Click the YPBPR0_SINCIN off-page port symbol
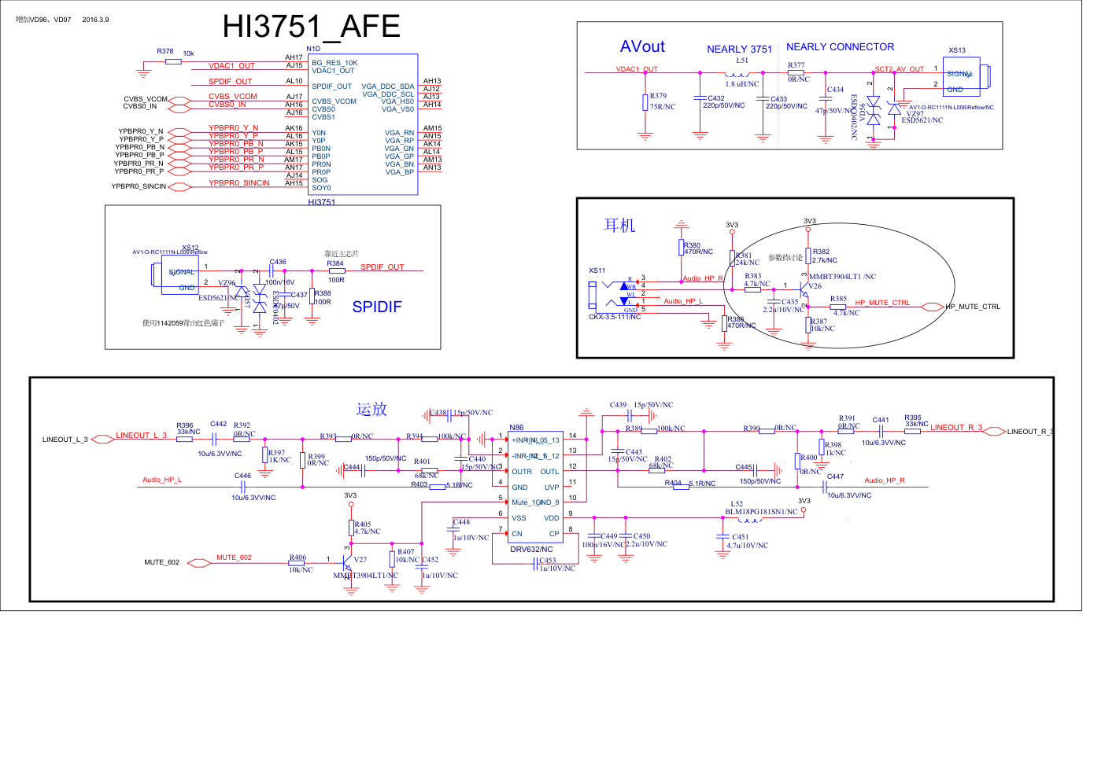 179,187
